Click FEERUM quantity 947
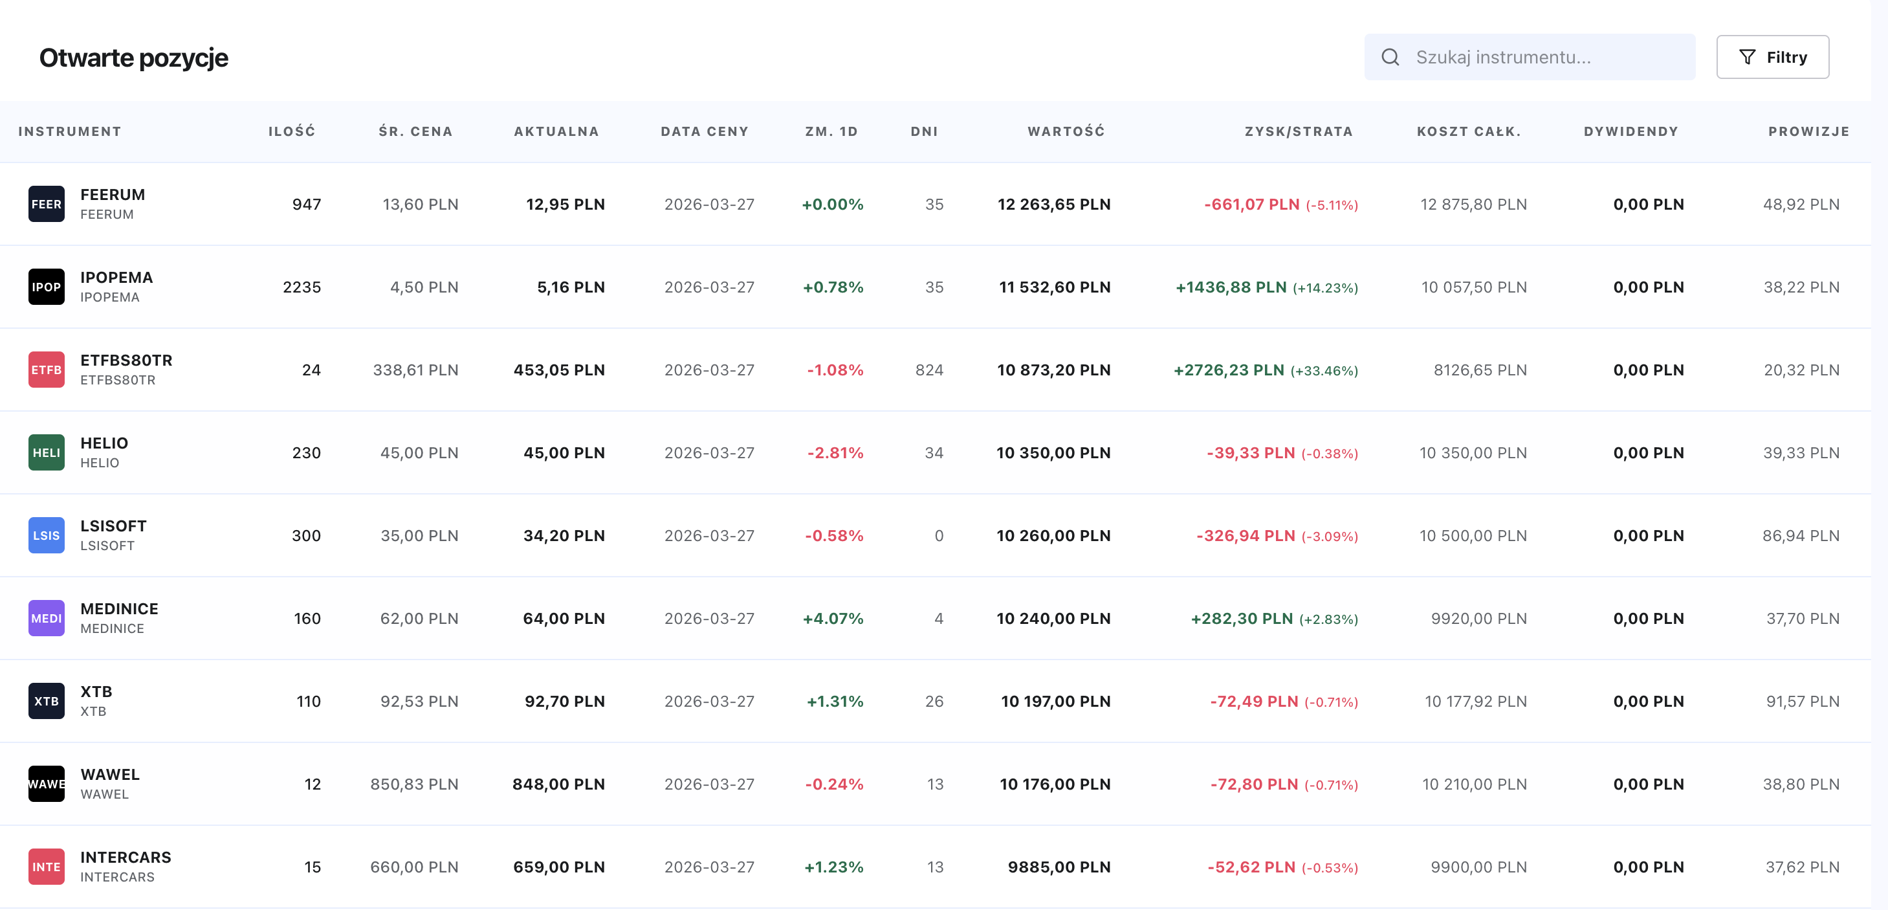Viewport: 1888px width, 910px height. (306, 205)
